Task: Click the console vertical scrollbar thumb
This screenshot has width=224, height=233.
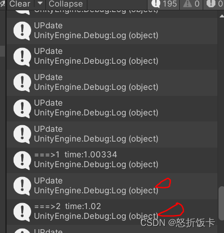Action: pyautogui.click(x=221, y=203)
